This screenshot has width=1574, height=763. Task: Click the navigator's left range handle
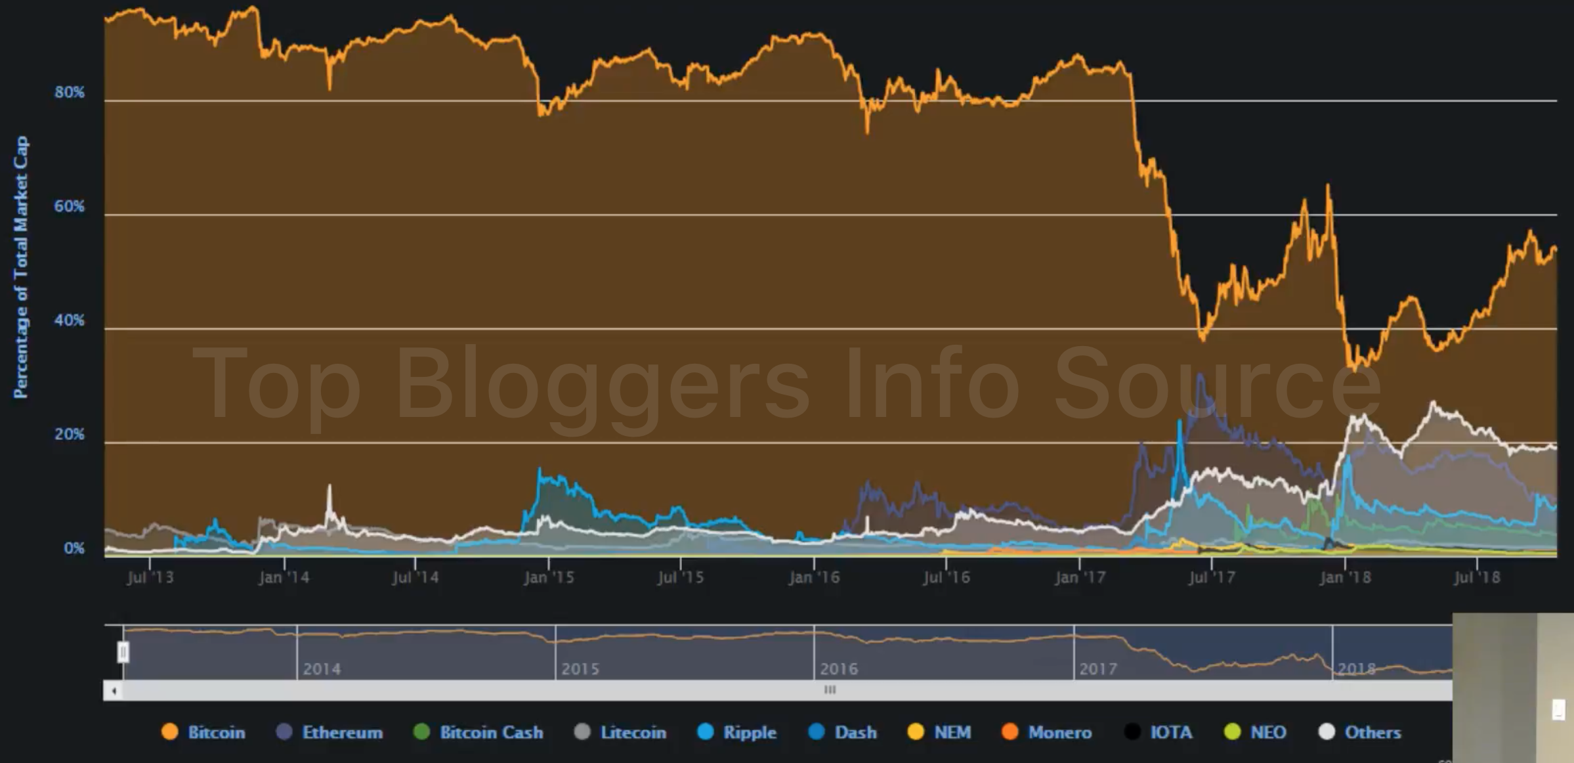click(123, 652)
